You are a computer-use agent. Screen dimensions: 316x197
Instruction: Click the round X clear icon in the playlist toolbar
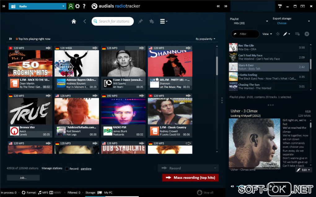click(307, 34)
